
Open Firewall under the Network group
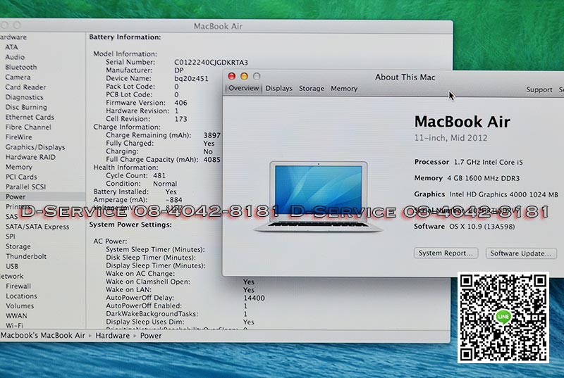[18, 286]
